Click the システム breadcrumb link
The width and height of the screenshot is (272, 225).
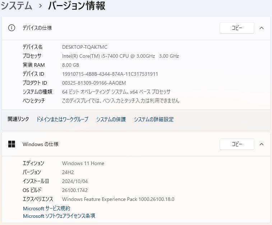(16, 5)
